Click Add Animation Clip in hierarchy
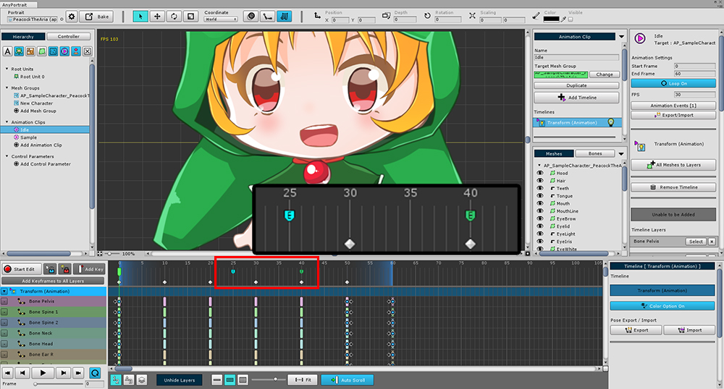Image resolution: width=724 pixels, height=389 pixels. pos(41,145)
